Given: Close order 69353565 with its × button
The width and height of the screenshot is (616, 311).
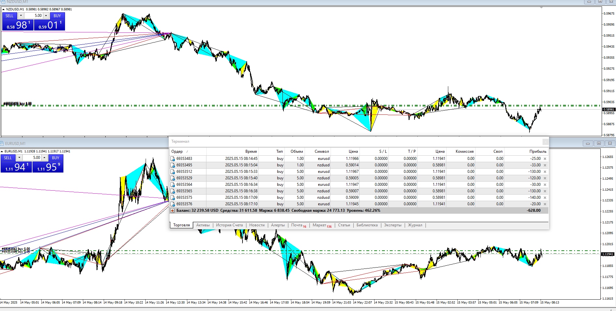Looking at the screenshot, I should (545, 191).
